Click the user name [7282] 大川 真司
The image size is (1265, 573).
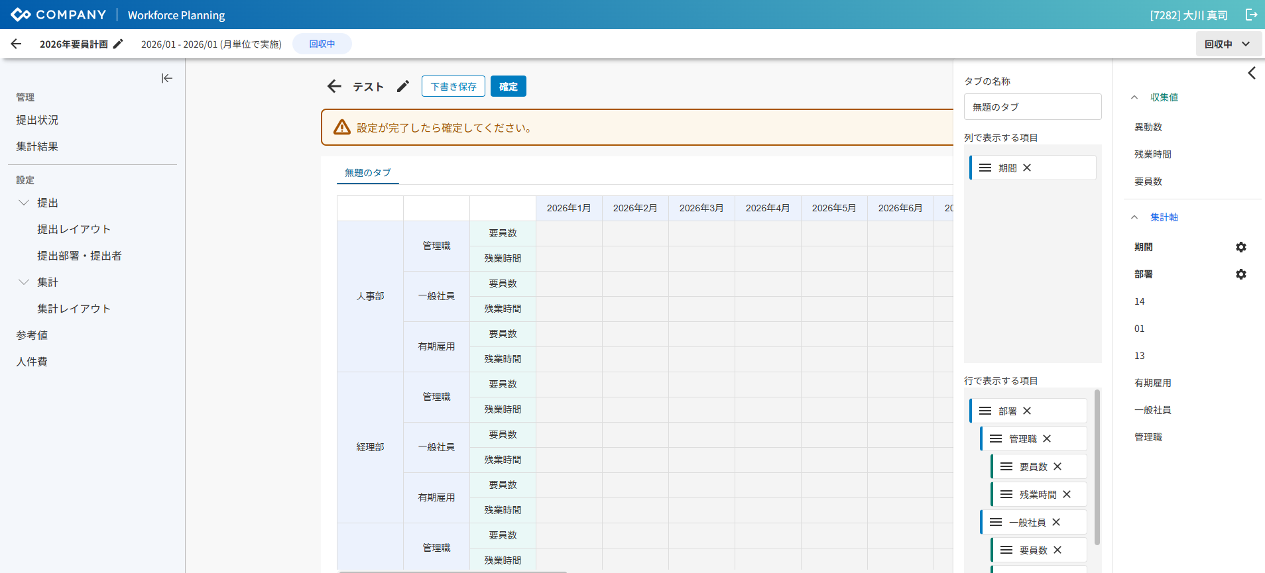1189,15
